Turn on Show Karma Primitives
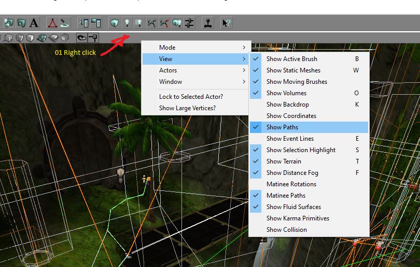The width and height of the screenshot is (420, 267). [298, 218]
